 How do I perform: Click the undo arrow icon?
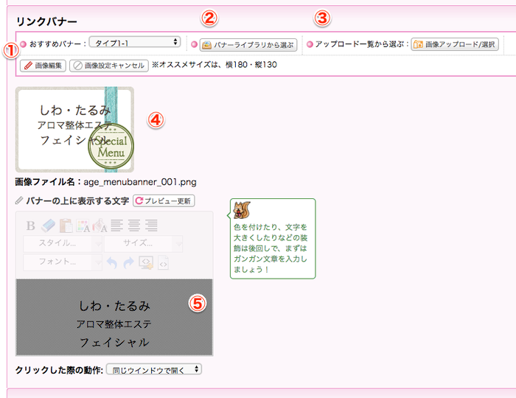pos(111,262)
